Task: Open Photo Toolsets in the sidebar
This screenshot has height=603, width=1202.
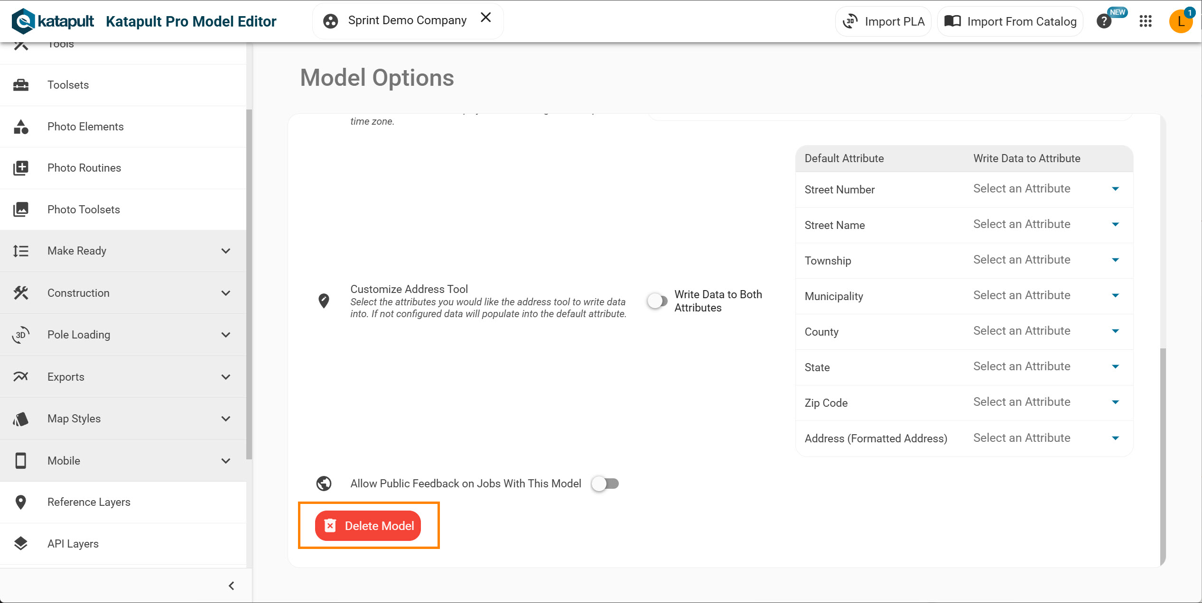Action: coord(84,210)
